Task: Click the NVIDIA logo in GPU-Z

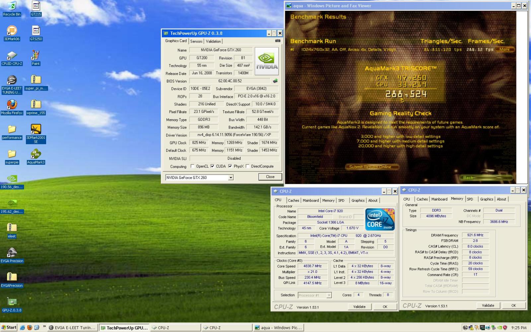Action: (266, 61)
